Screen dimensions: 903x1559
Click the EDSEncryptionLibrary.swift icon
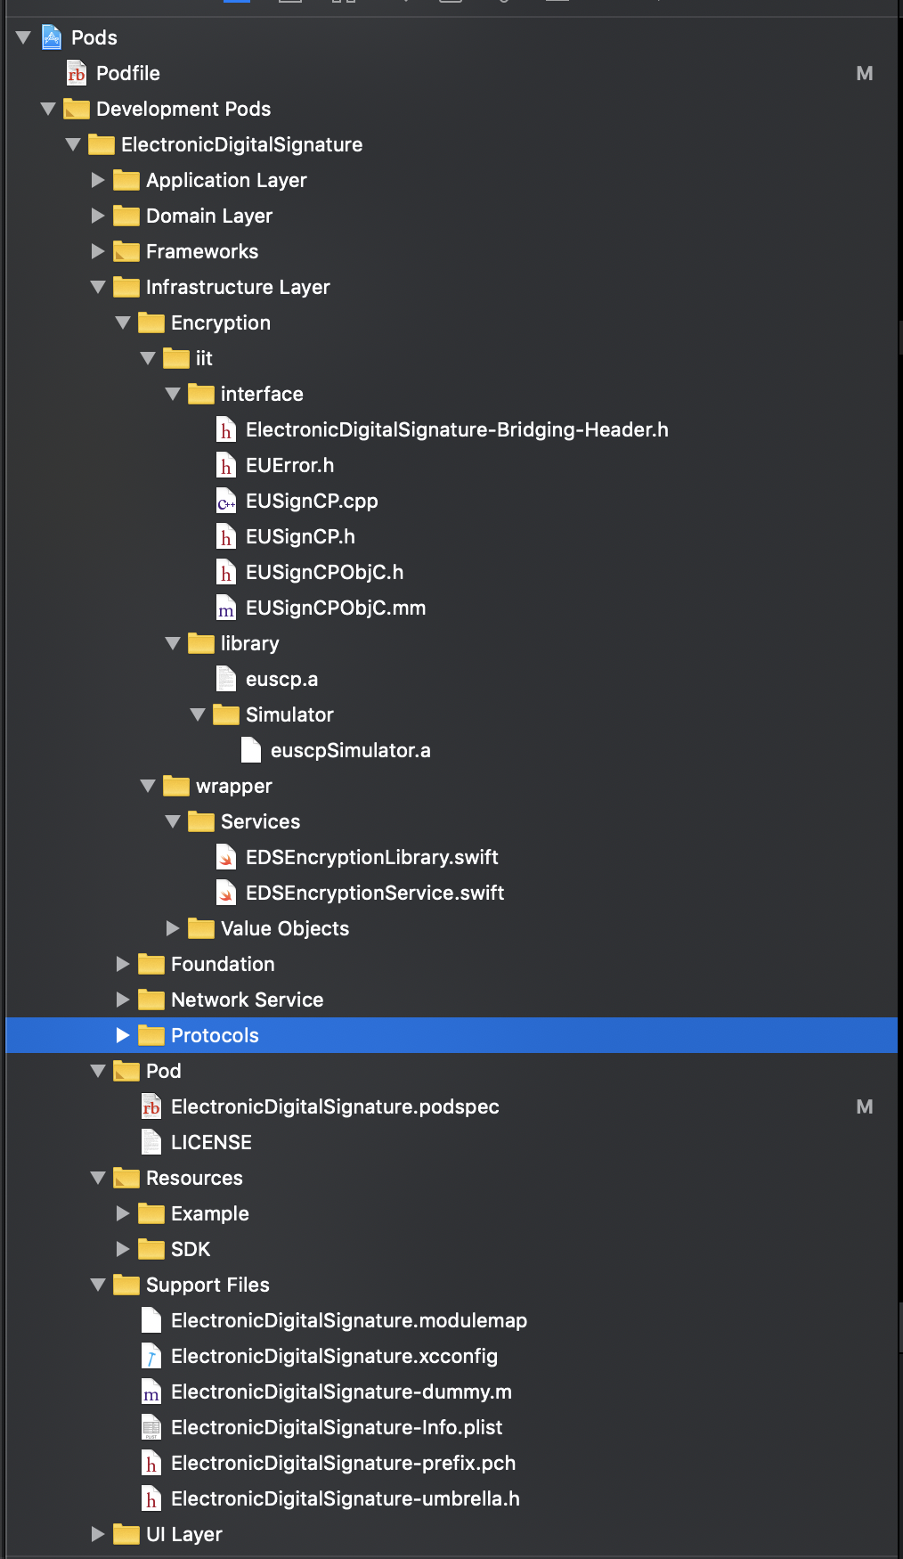click(x=226, y=857)
